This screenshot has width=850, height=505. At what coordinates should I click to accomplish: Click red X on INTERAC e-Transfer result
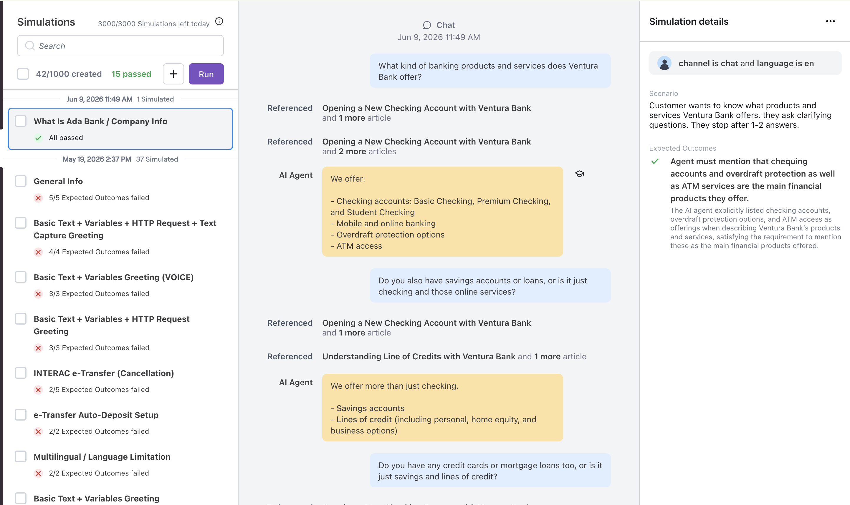pyautogui.click(x=38, y=390)
